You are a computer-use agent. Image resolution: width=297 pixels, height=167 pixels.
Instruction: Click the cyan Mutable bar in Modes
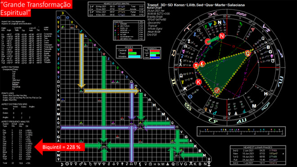click(x=134, y=56)
